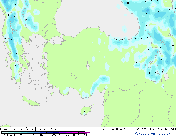Select the 30–35 mm purple legend box
Screen dimensions: 176x136
[62, 132]
